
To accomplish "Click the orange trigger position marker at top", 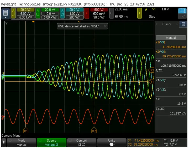I will pyautogui.click(x=33, y=22).
